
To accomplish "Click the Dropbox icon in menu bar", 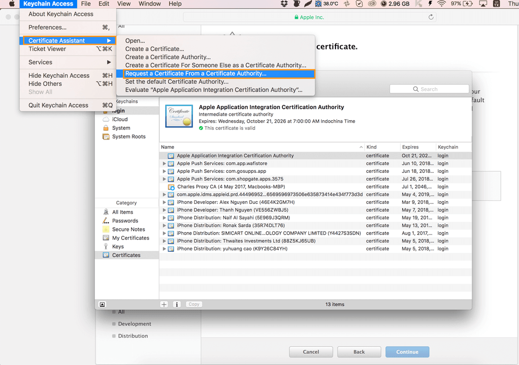I will 284,4.
